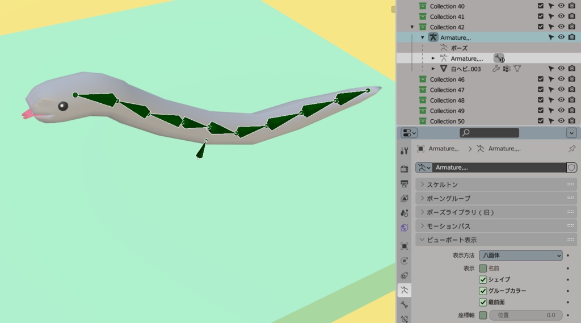This screenshot has width=581, height=323.
Task: Click the highlighted Armature object icon in outliner
Action: click(x=433, y=37)
